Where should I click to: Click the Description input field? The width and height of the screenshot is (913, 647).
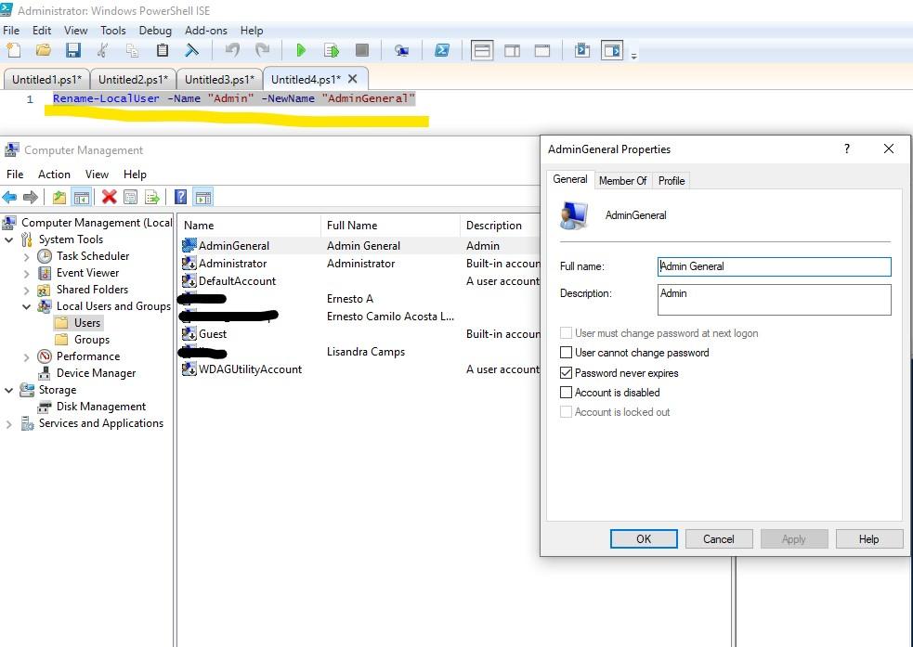point(774,300)
